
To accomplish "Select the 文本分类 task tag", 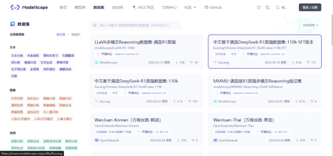I will [17, 55].
